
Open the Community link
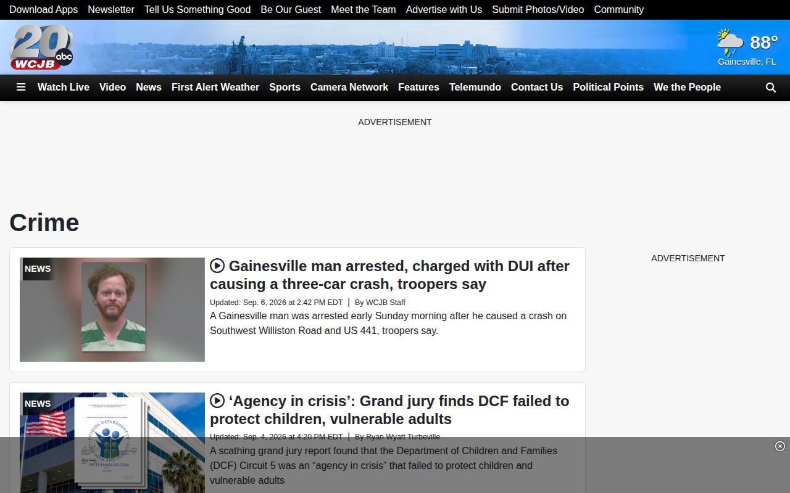(618, 10)
